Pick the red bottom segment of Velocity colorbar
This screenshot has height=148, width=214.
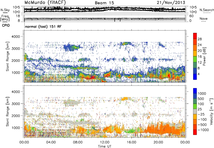[195, 132]
